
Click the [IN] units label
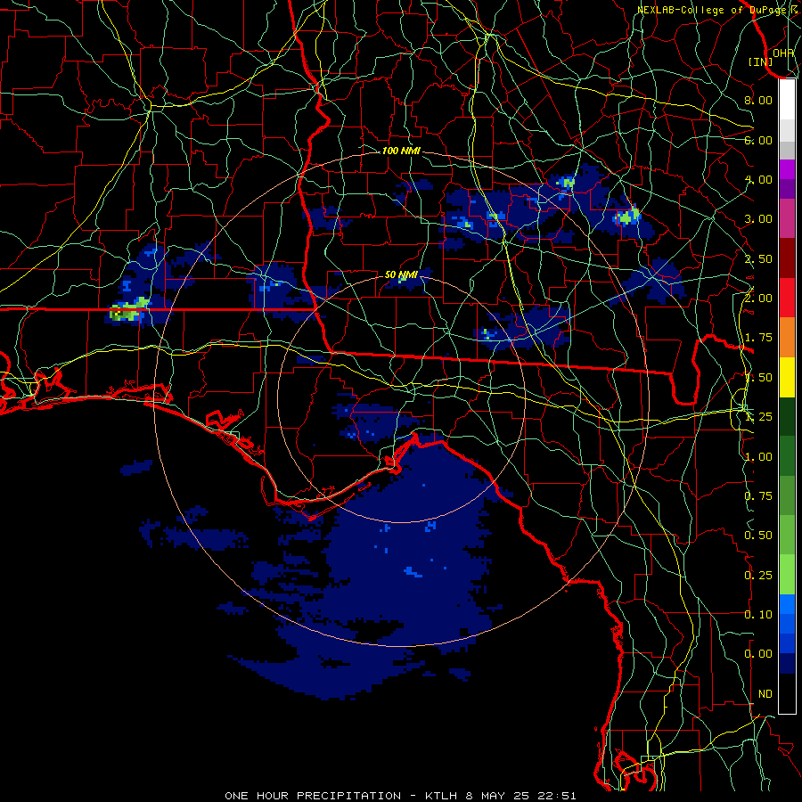(761, 61)
